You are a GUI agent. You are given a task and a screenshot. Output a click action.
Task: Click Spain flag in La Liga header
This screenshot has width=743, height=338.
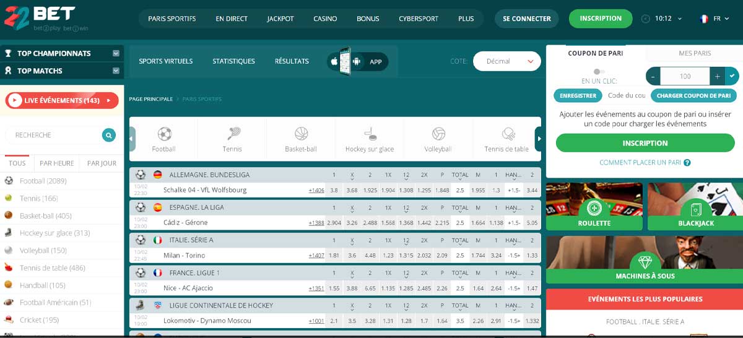point(157,207)
